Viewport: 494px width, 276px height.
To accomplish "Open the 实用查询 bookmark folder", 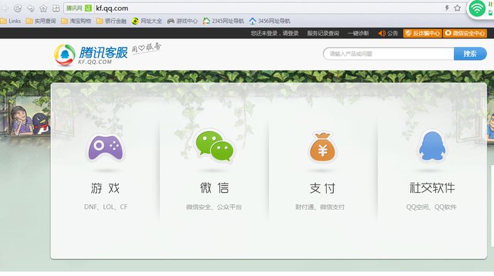I will pyautogui.click(x=41, y=21).
